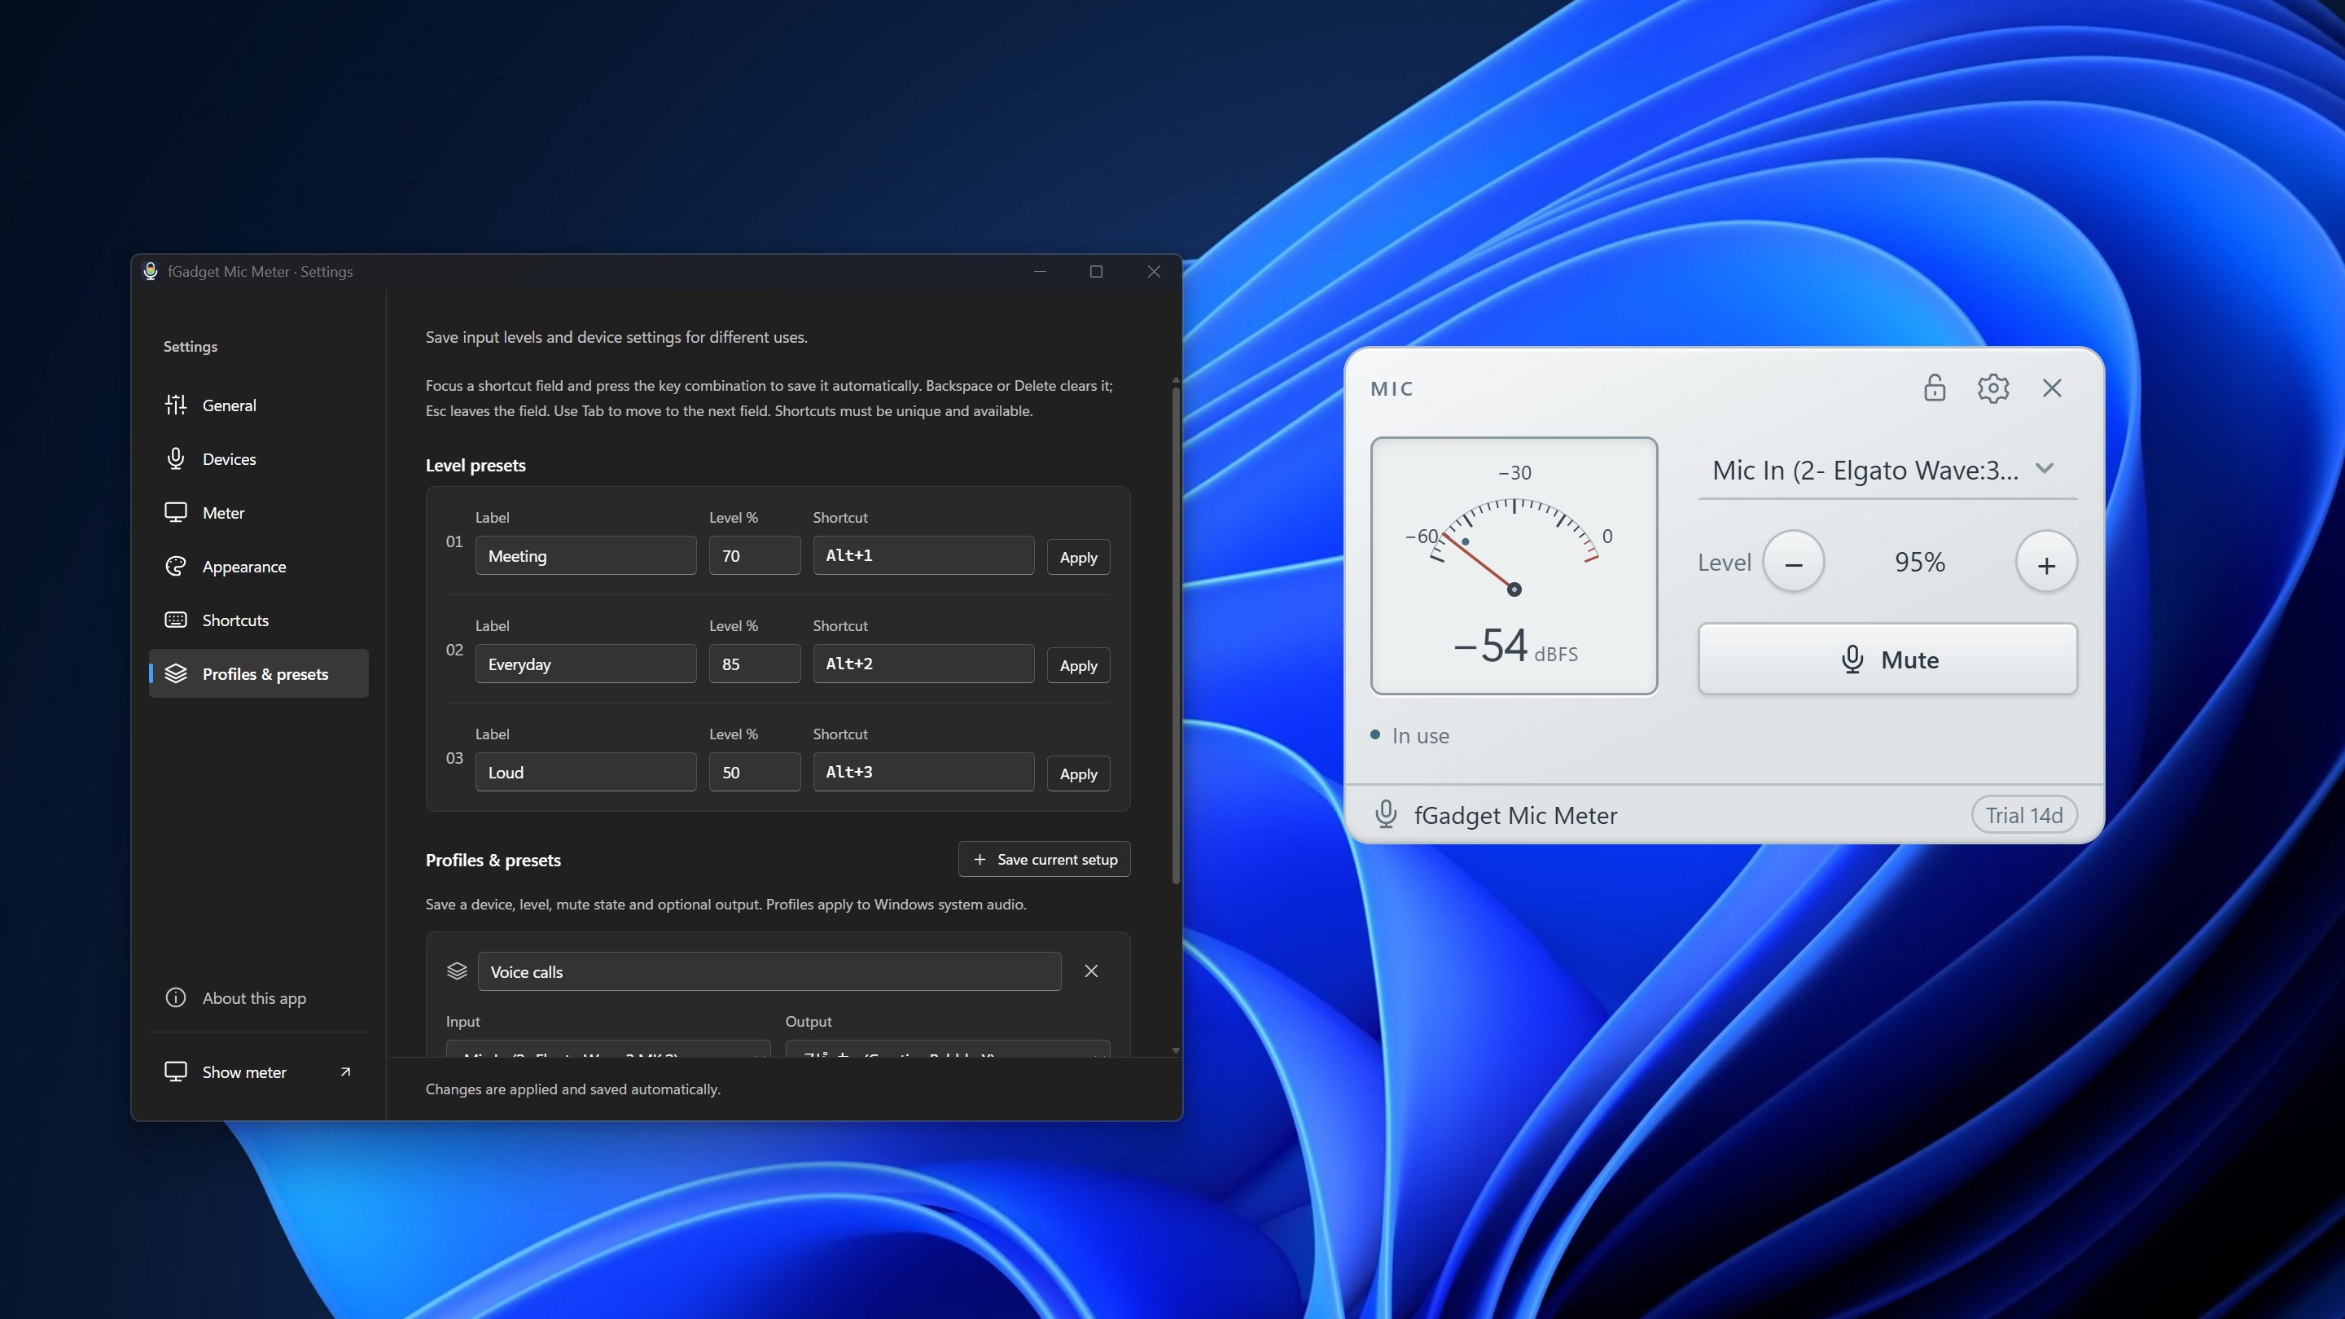Open Appearance settings section
This screenshot has width=2345, height=1319.
point(259,566)
